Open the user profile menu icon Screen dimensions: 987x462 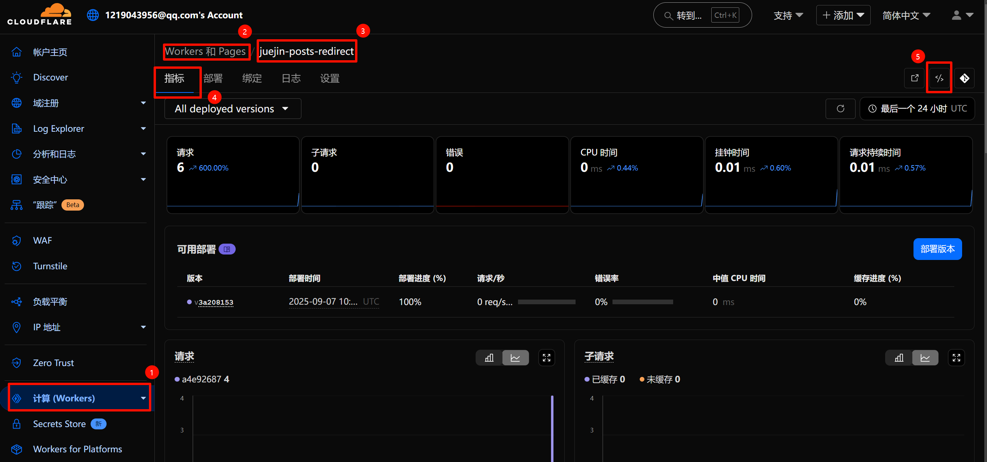tap(962, 15)
